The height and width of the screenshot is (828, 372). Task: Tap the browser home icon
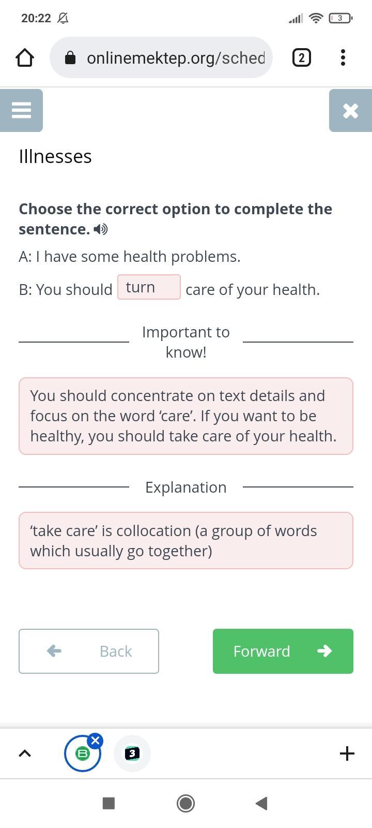click(25, 57)
